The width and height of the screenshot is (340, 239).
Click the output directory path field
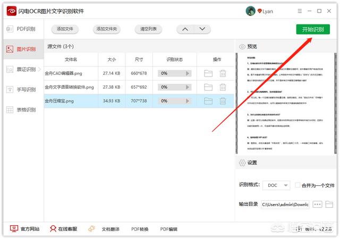tap(285, 204)
